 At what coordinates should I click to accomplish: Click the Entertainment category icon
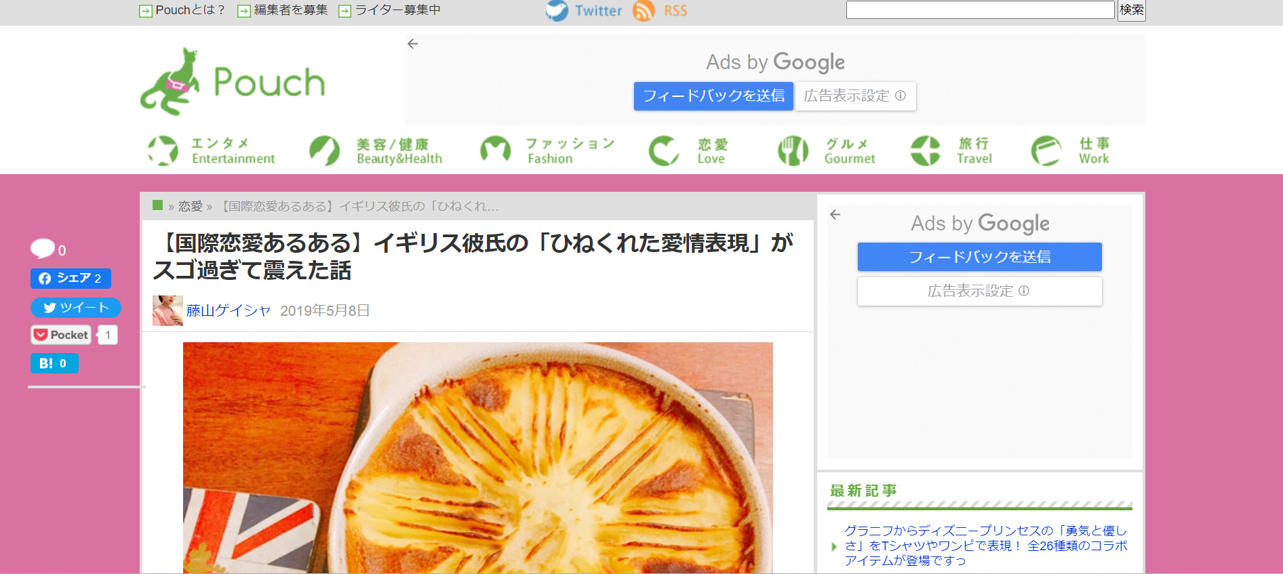tap(163, 150)
